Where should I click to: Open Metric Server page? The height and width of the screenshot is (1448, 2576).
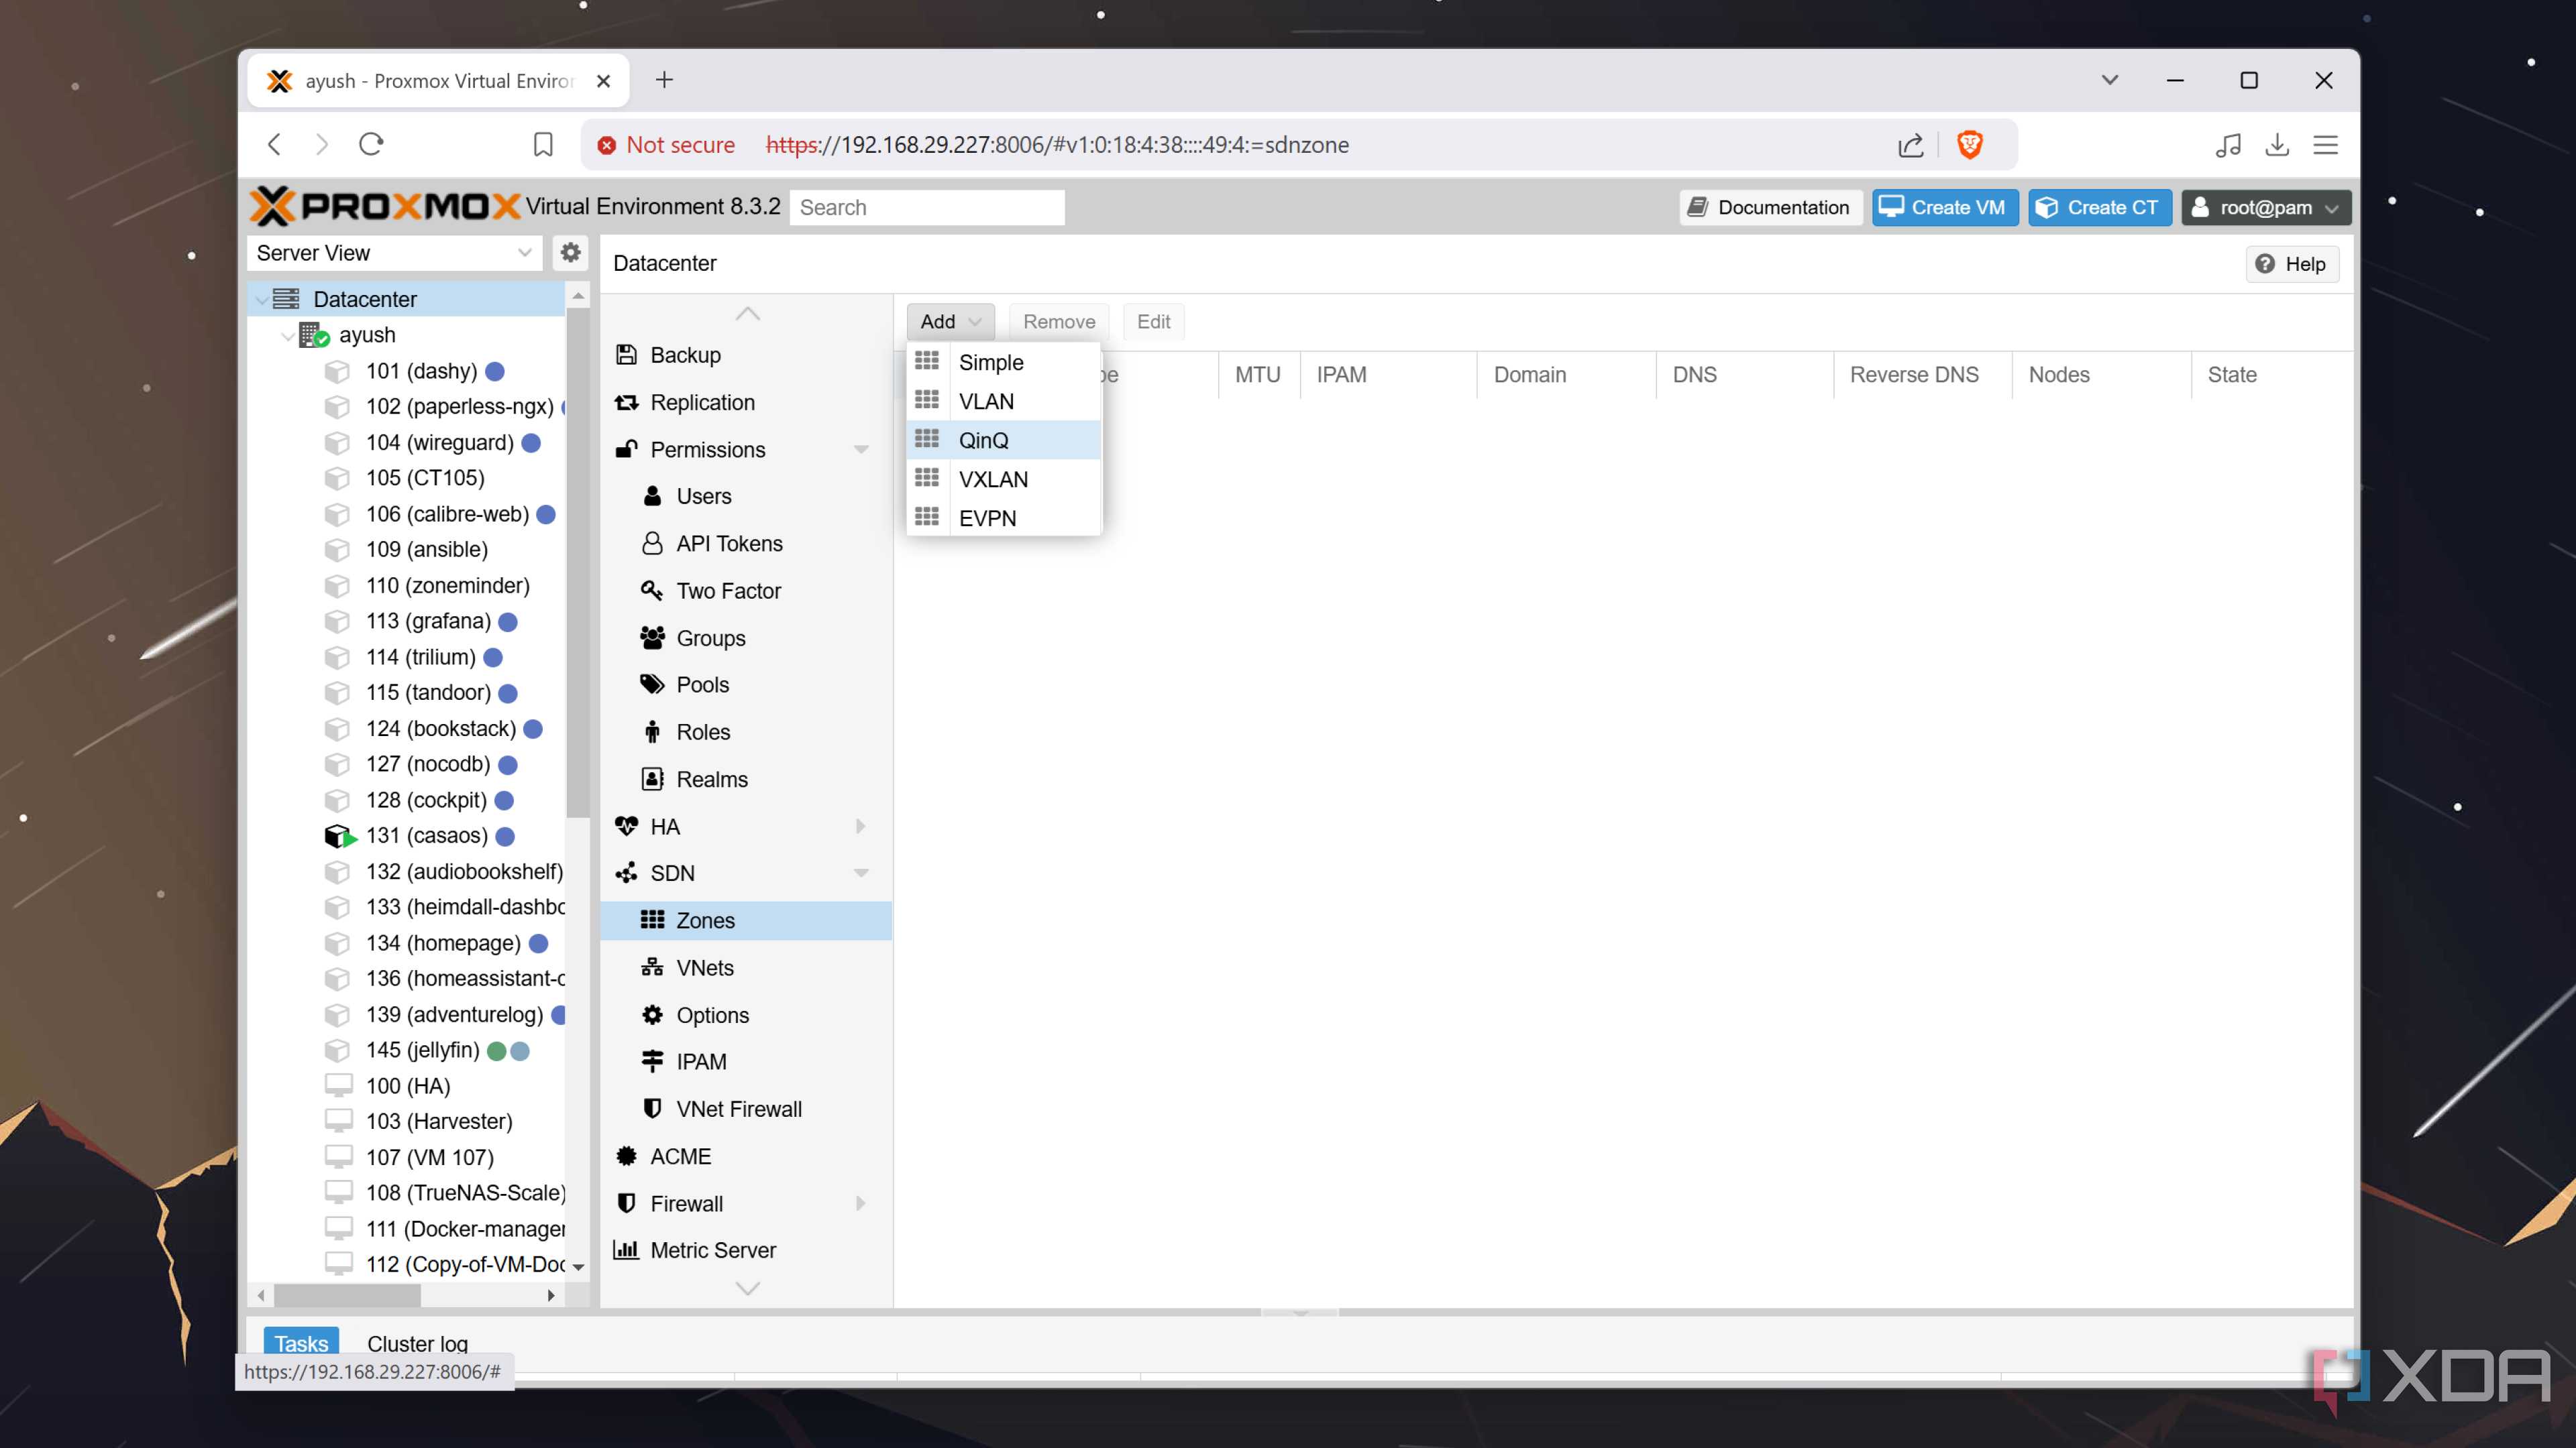(712, 1250)
